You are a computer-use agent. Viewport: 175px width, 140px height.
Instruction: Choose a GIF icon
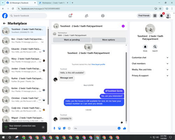tap(69, 128)
